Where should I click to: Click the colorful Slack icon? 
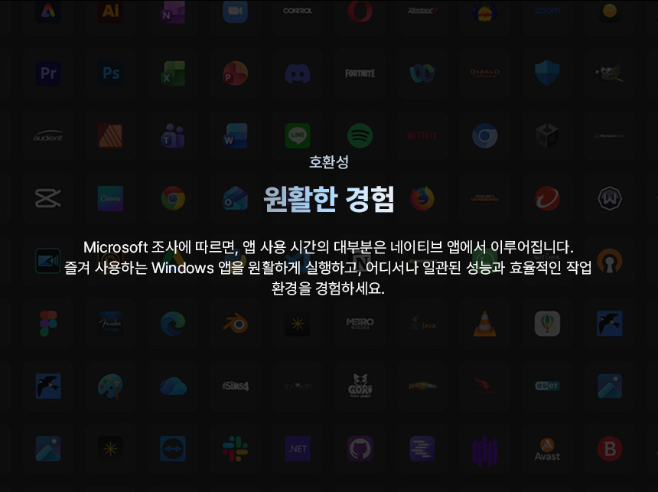(x=235, y=448)
